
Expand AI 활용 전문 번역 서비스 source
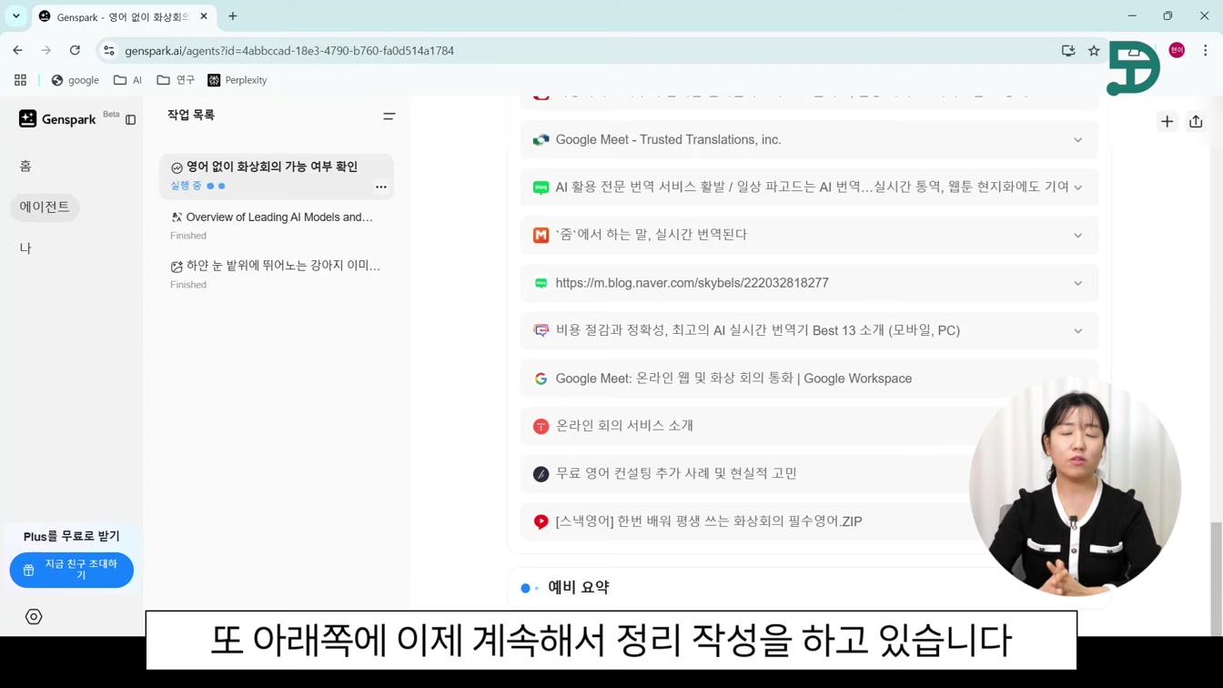(x=1077, y=187)
